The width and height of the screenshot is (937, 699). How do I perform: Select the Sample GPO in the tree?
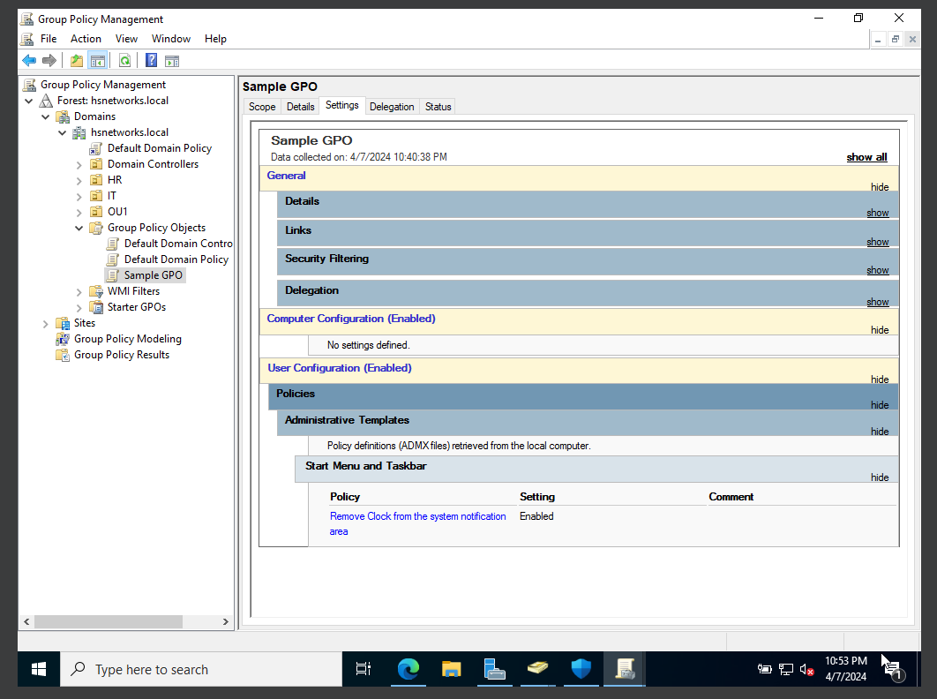(x=152, y=274)
